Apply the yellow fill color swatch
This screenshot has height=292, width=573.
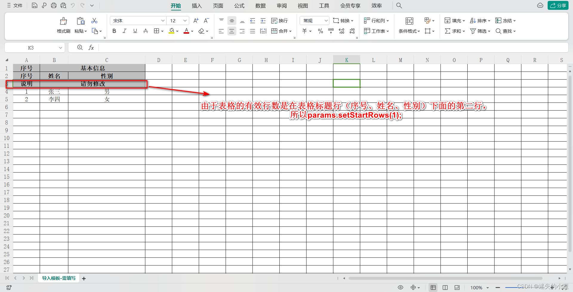172,31
